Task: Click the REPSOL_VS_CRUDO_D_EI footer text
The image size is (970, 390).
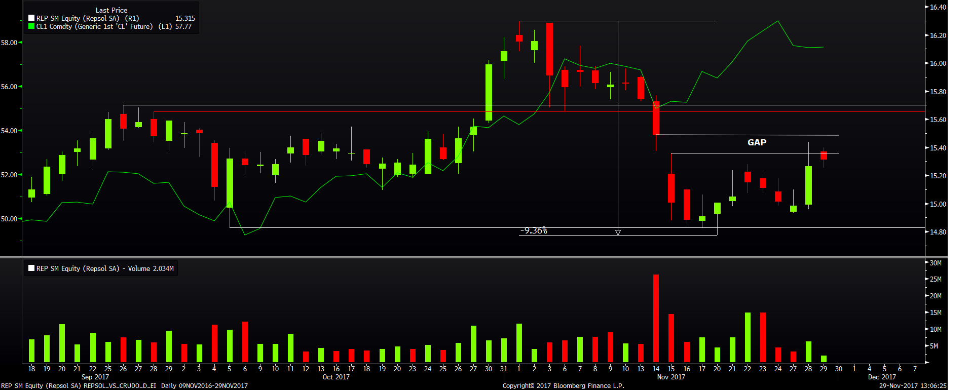Action: tap(120, 386)
